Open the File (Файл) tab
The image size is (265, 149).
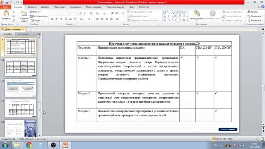(x=5, y=7)
